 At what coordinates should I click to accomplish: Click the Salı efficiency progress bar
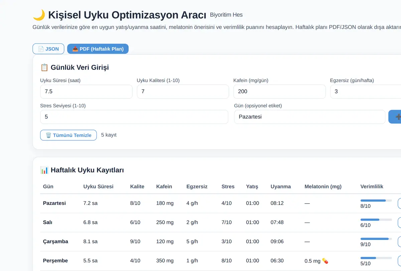pos(376,220)
